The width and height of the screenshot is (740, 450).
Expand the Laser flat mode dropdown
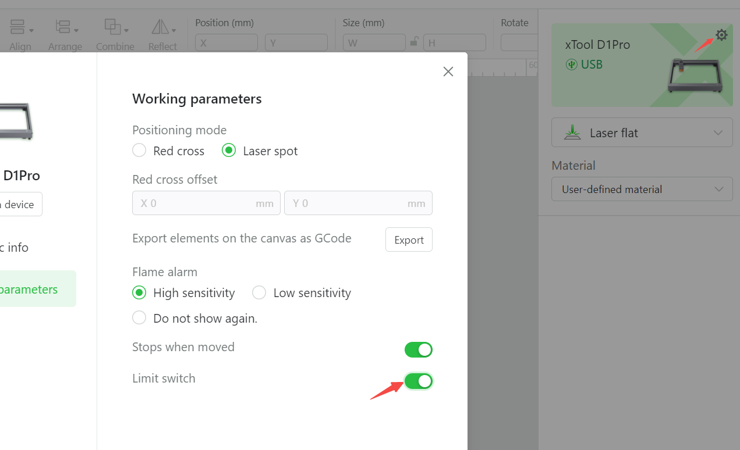click(642, 133)
